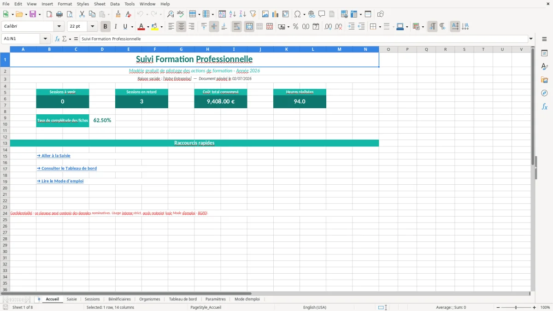553x311 pixels.
Task: Click the 100% zoom level
Action: [x=545, y=307]
